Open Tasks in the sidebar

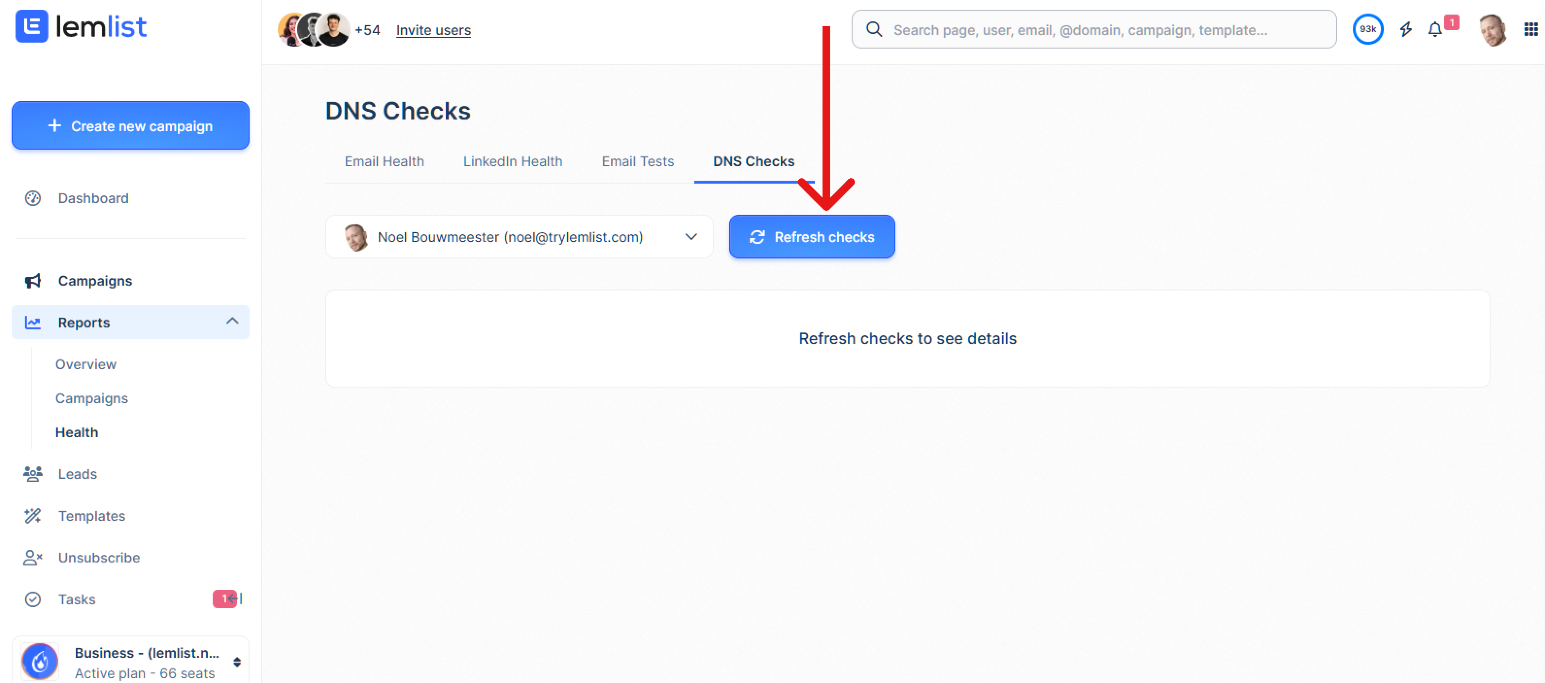76,599
